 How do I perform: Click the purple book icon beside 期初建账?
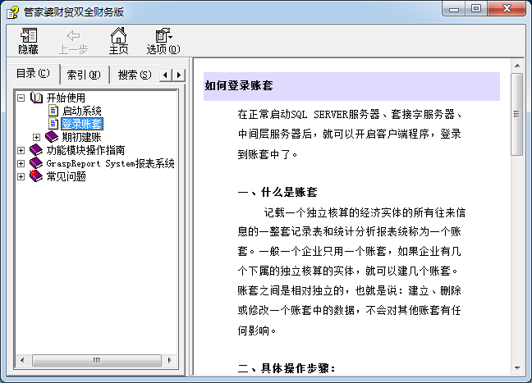[x=52, y=137]
